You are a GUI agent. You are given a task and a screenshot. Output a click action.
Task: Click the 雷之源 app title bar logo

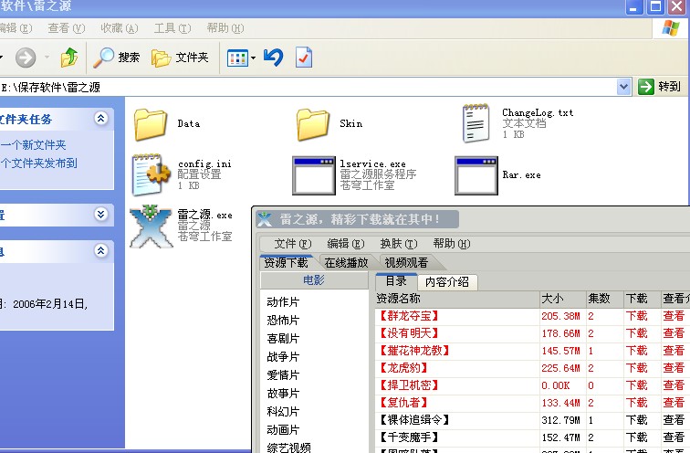(265, 219)
